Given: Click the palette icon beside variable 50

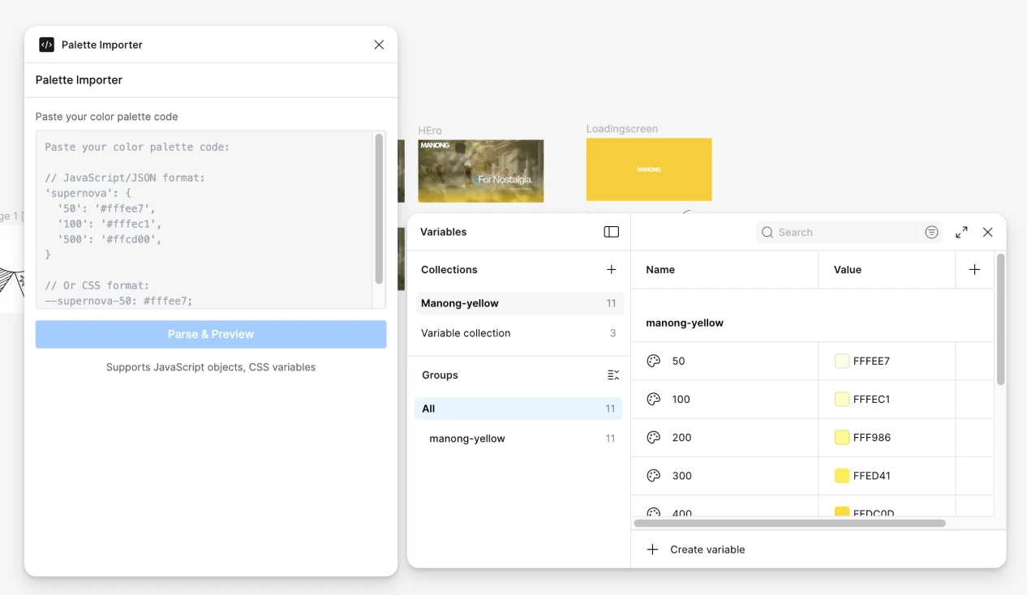Looking at the screenshot, I should pos(654,361).
